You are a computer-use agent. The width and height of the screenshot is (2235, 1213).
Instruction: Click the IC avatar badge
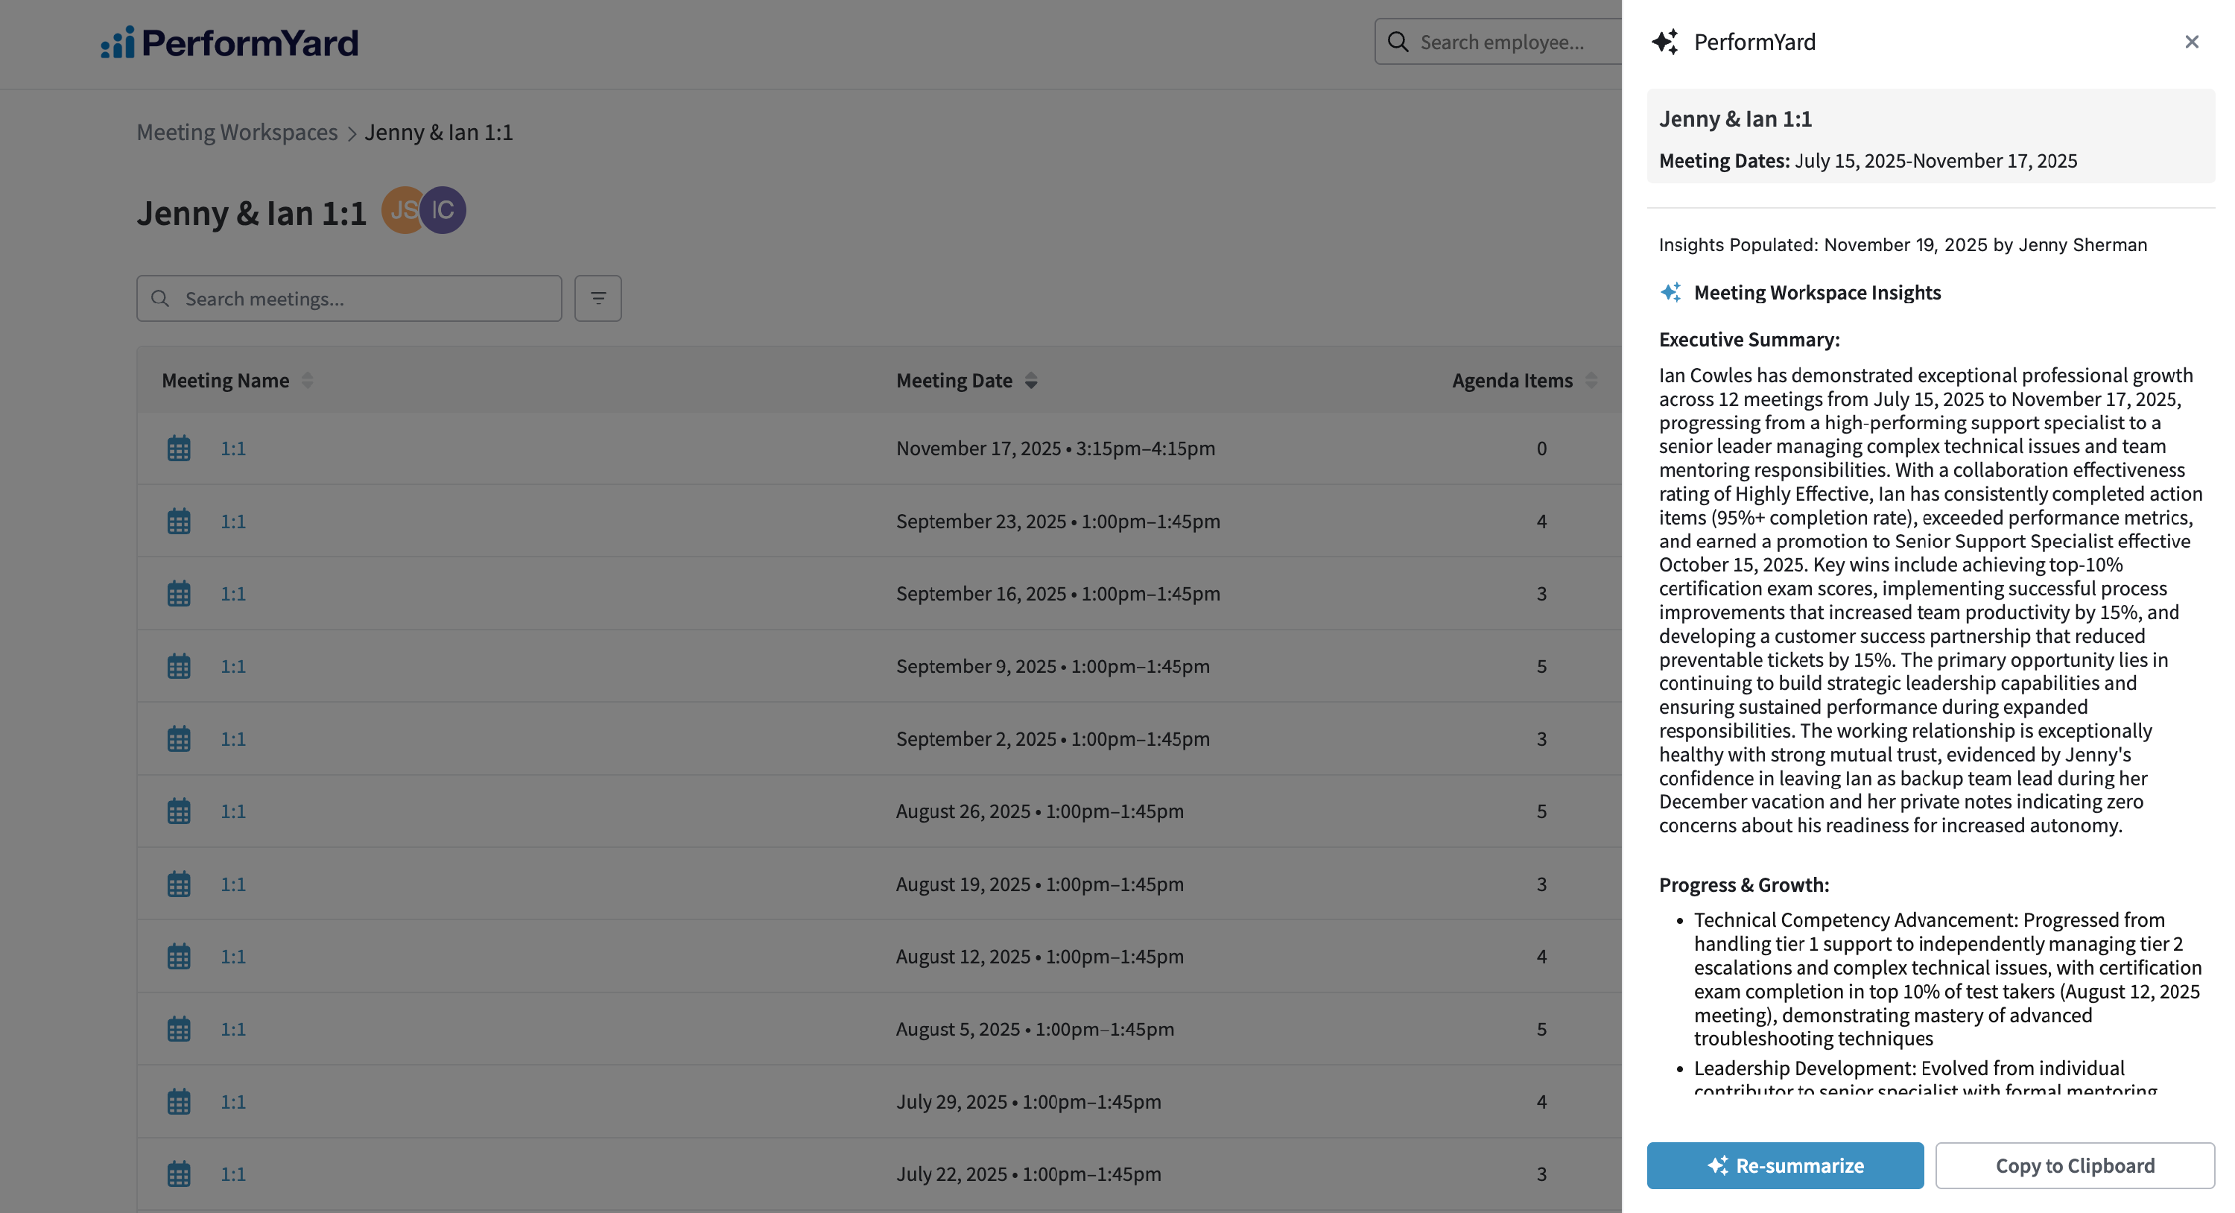(x=444, y=210)
